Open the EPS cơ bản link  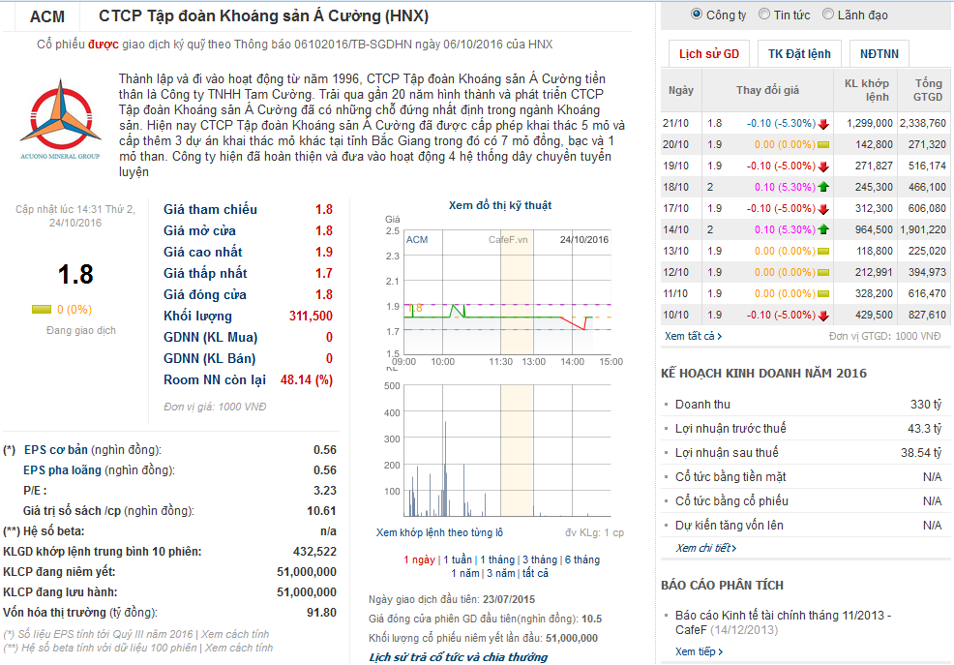click(56, 450)
